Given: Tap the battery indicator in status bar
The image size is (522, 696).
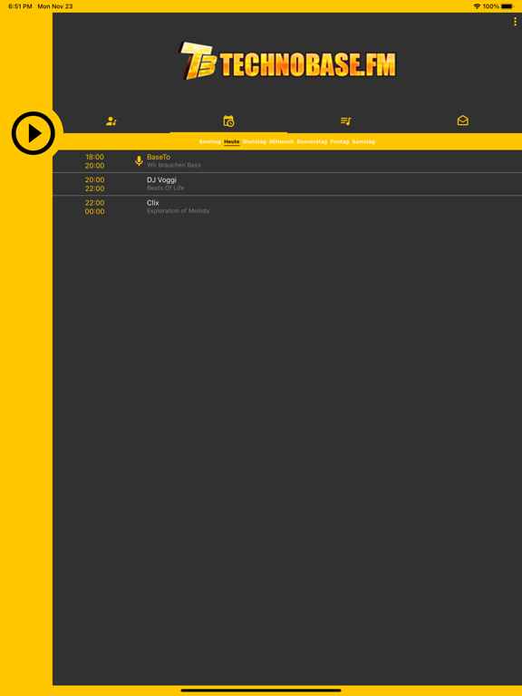Looking at the screenshot, I should click(x=507, y=6).
